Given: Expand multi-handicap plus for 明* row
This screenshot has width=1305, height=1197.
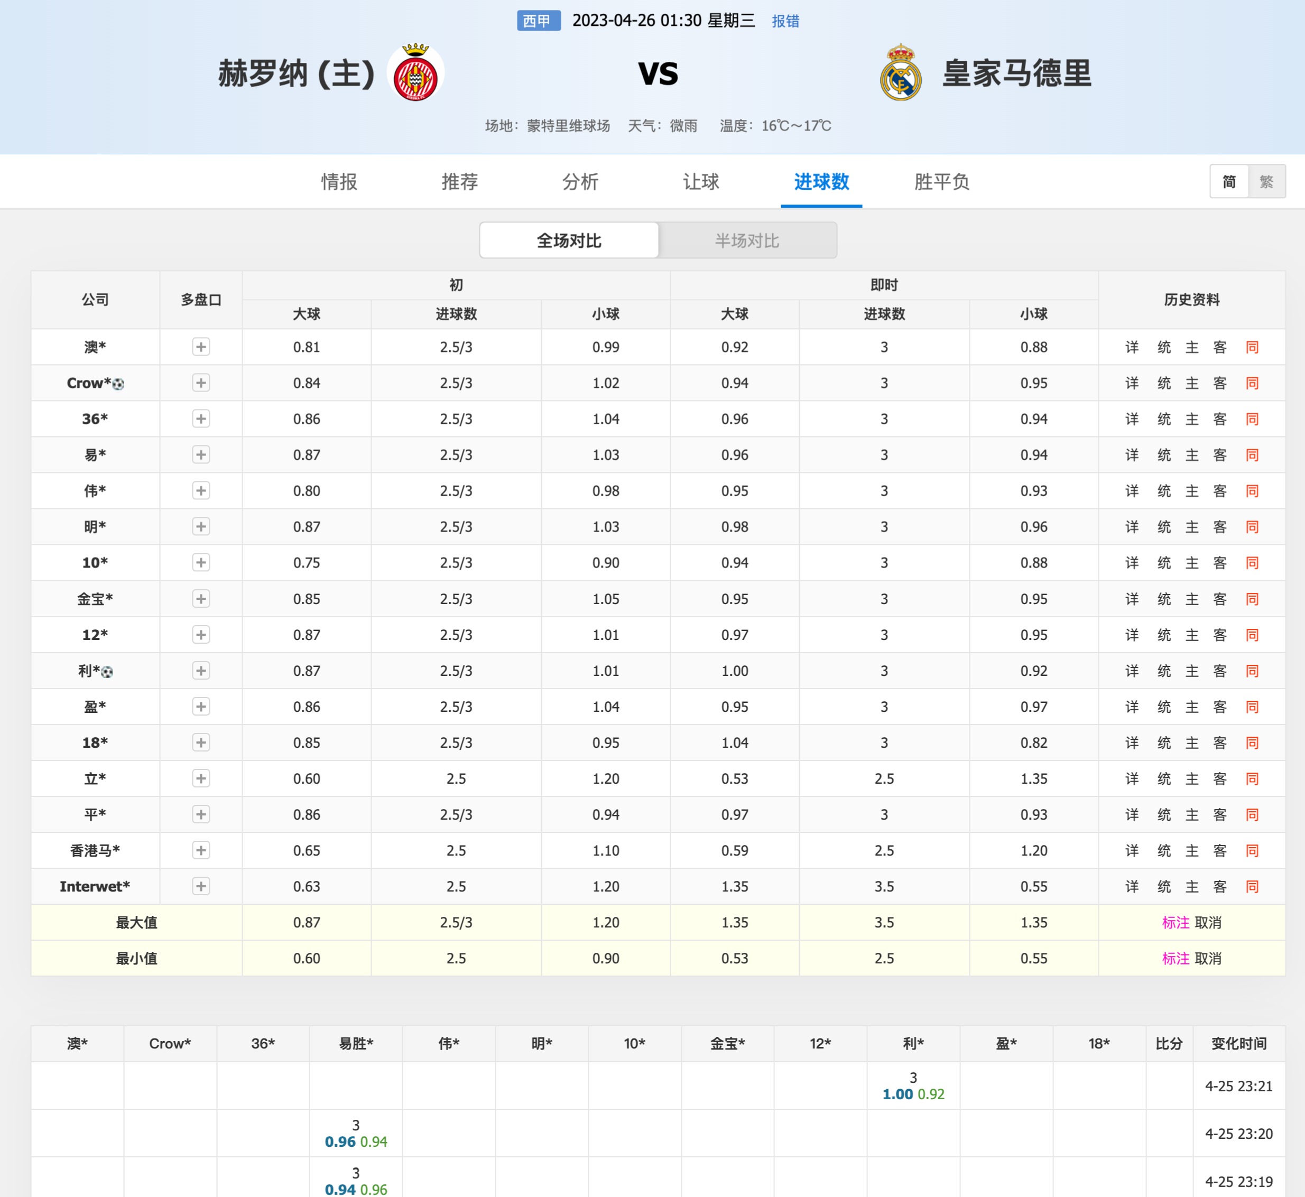Looking at the screenshot, I should [x=201, y=526].
